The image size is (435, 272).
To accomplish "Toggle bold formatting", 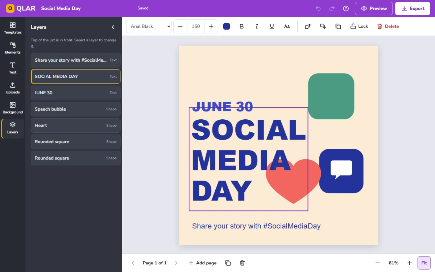I will (x=242, y=26).
